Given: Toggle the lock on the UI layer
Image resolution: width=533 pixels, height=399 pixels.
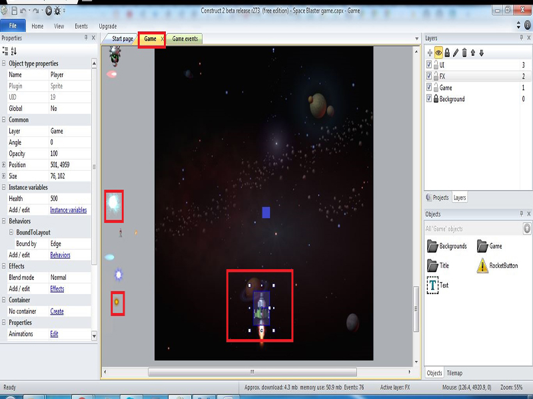Looking at the screenshot, I should tap(436, 65).
